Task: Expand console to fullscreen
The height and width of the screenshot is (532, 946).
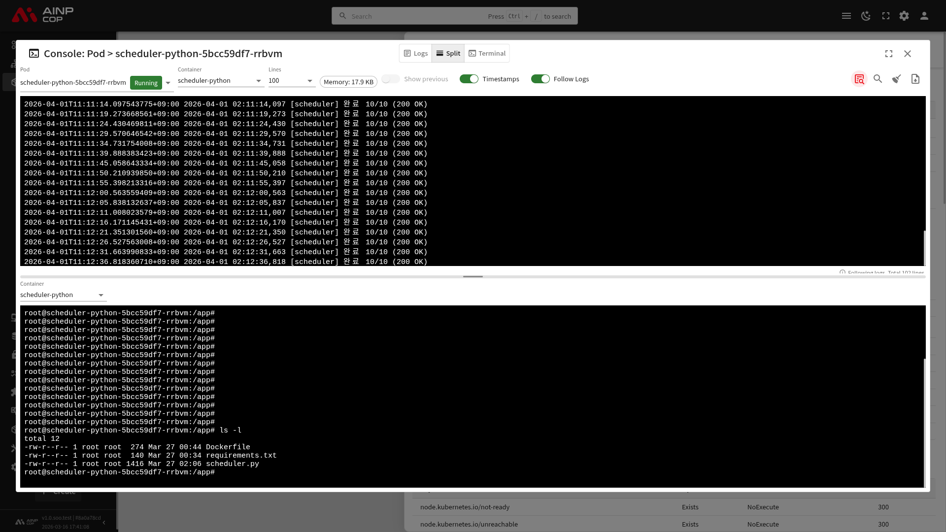Action: (x=888, y=54)
